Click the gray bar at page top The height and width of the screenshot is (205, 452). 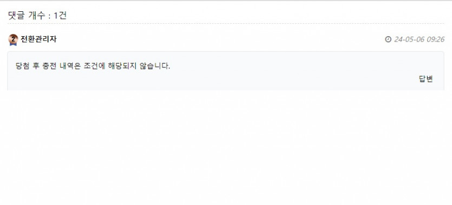pos(226,1)
